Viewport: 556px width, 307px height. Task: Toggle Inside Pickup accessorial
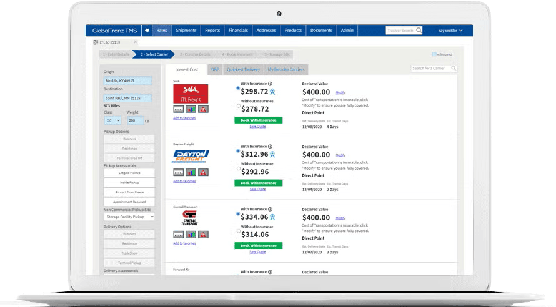click(129, 182)
